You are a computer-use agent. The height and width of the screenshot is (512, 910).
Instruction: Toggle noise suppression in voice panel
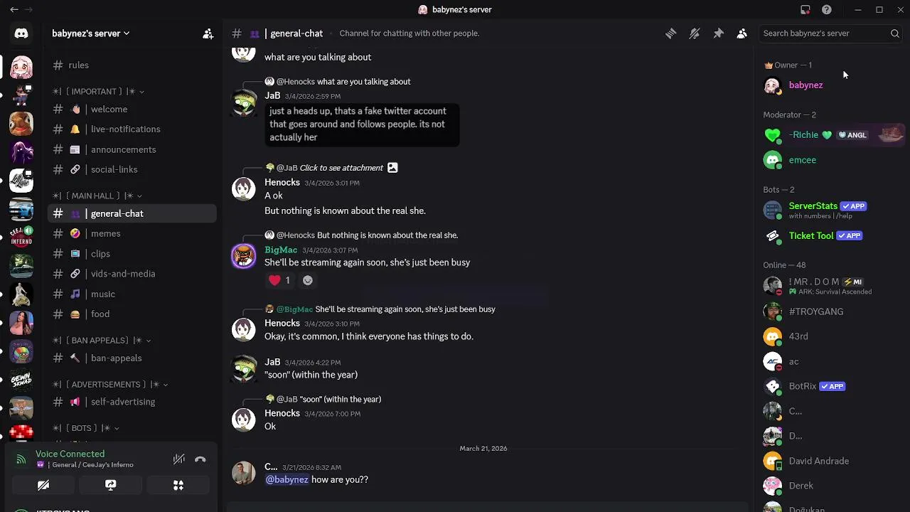coord(179,459)
